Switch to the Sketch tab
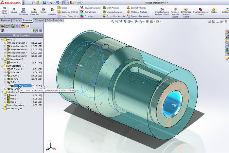This screenshot has height=153, width=229. pyautogui.click(x=16, y=20)
